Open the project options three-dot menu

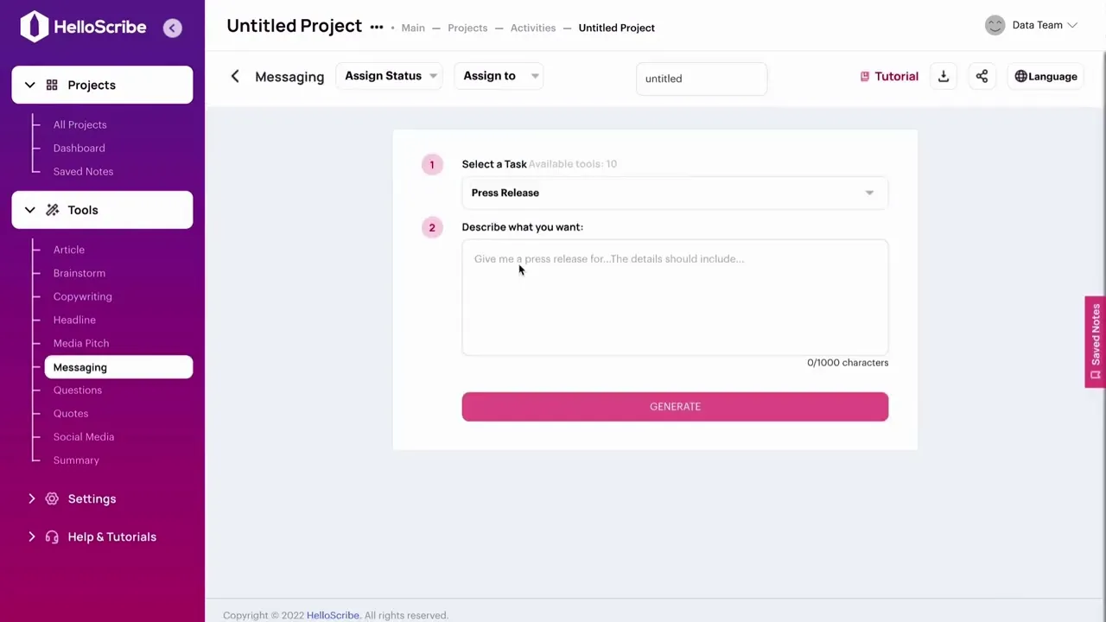377,27
